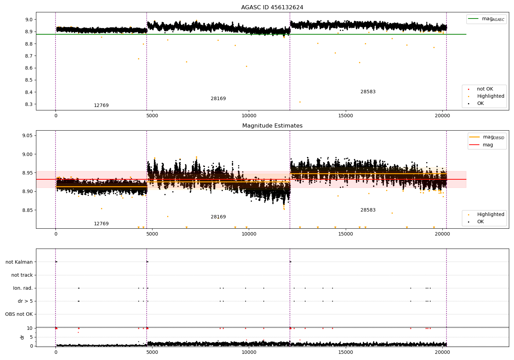This screenshot has width=514, height=360.
Task: Click the '5000' x-tick of the bottom plot
Action: click(152, 352)
